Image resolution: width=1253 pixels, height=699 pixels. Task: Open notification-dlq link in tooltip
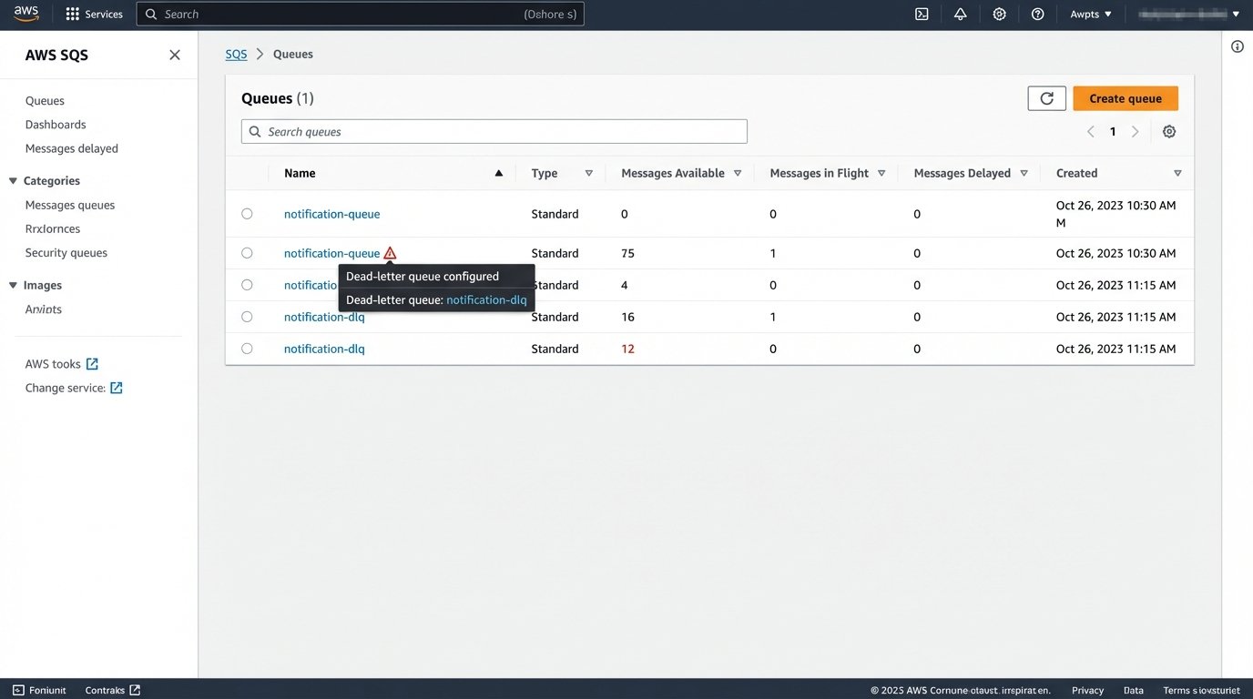(x=486, y=300)
